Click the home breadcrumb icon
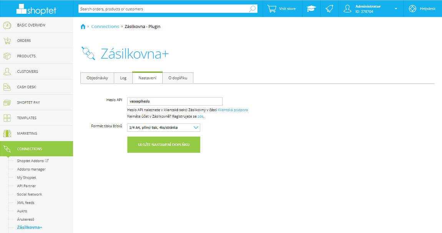 [83, 26]
